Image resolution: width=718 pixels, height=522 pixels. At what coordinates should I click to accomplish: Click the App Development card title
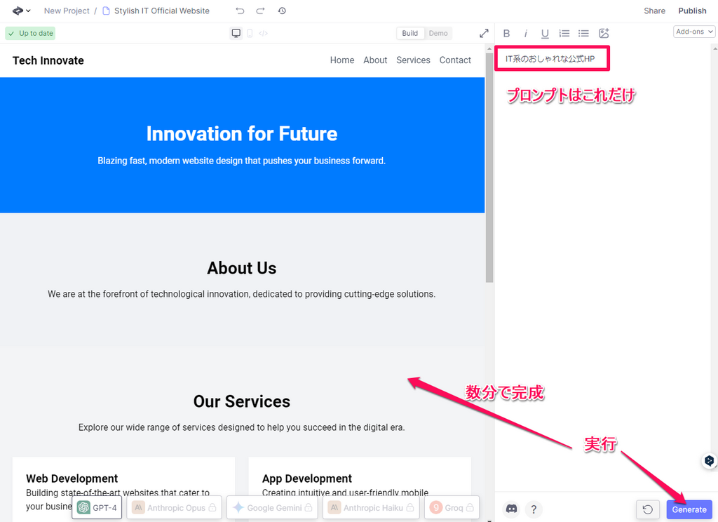(x=307, y=479)
